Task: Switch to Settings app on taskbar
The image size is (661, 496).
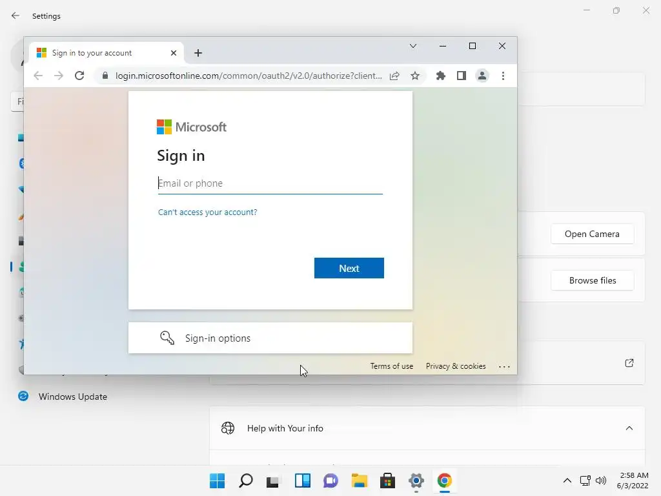Action: [416, 480]
